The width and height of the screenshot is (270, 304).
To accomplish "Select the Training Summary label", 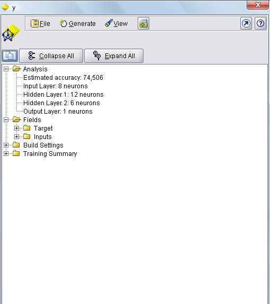I will pos(50,154).
